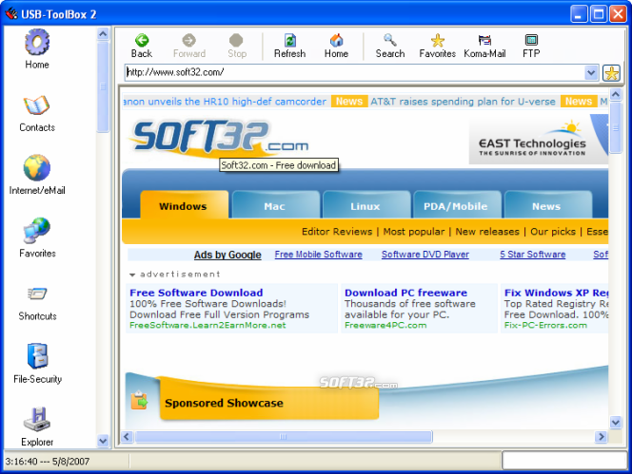Click web page vertical scroll up arrow
Image resolution: width=632 pixels, height=474 pixels.
(x=616, y=95)
